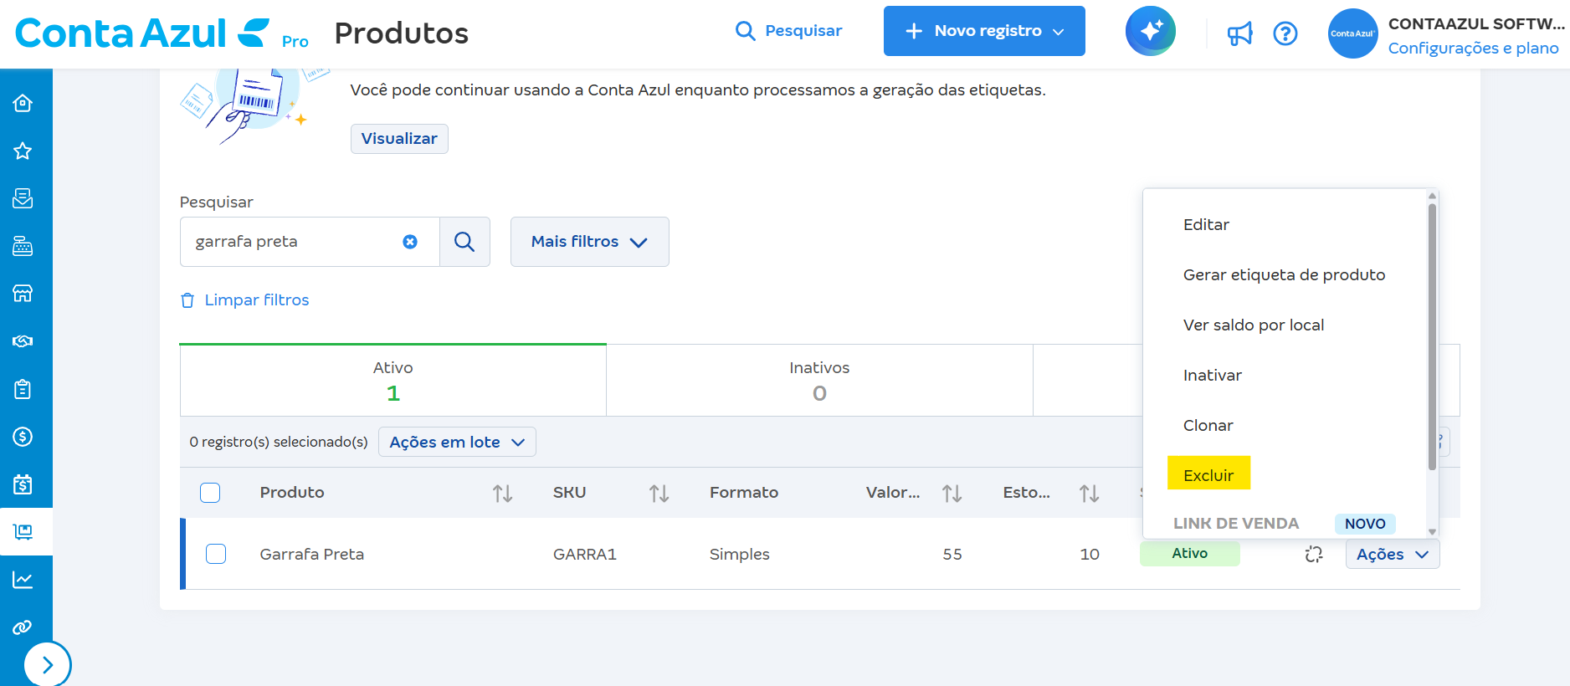Choose Excluir from the actions menu
This screenshot has width=1570, height=686.
(1208, 474)
